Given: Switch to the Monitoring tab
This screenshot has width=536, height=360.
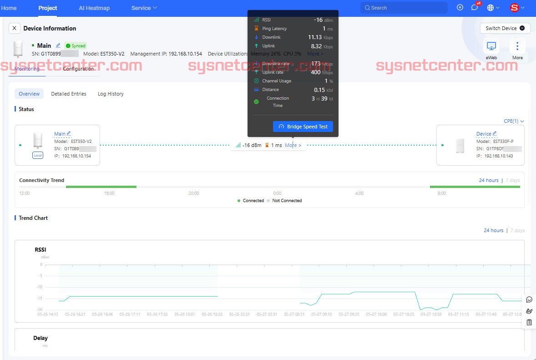Looking at the screenshot, I should point(27,69).
